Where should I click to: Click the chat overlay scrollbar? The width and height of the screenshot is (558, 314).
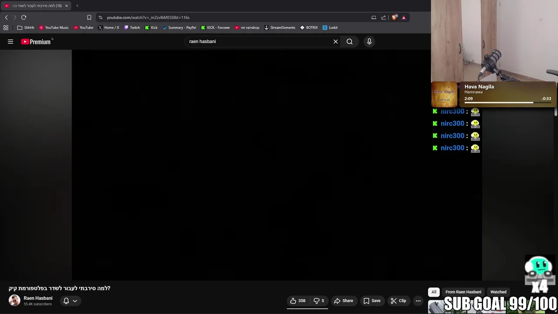point(556,111)
